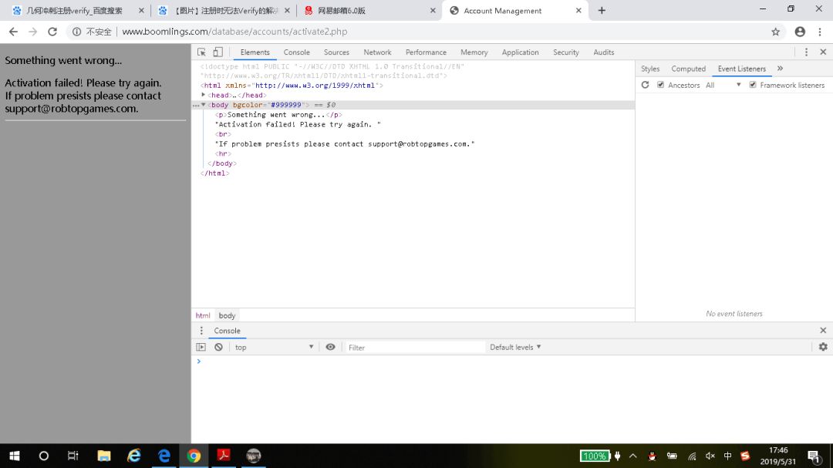Toggle Framework listeners checkbox

pyautogui.click(x=752, y=85)
